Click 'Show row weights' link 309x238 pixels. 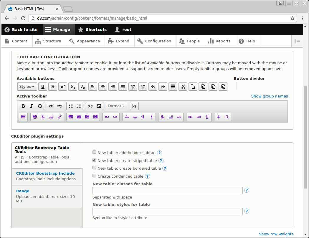click(276, 234)
